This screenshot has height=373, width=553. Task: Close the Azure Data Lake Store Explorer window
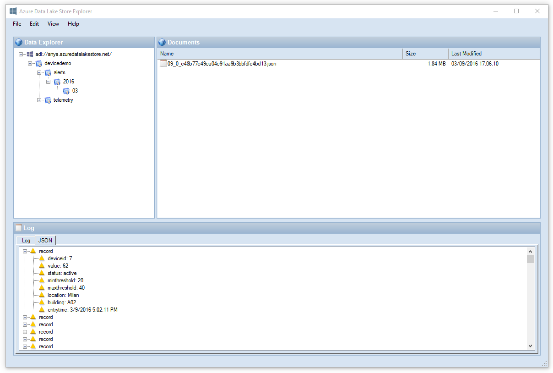537,11
